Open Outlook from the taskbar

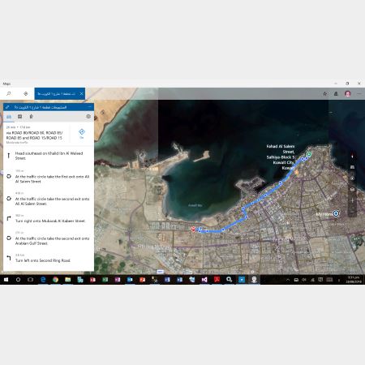(x=130, y=280)
